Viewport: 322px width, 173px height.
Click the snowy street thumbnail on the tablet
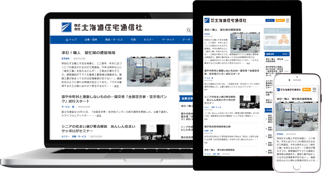(245, 43)
